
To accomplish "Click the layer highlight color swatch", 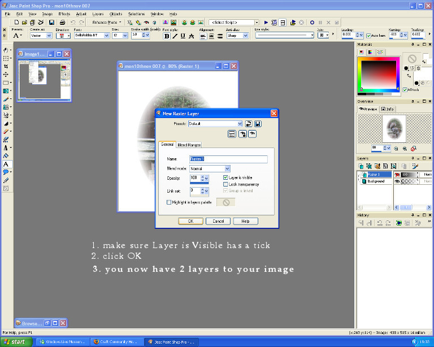I will point(226,202).
